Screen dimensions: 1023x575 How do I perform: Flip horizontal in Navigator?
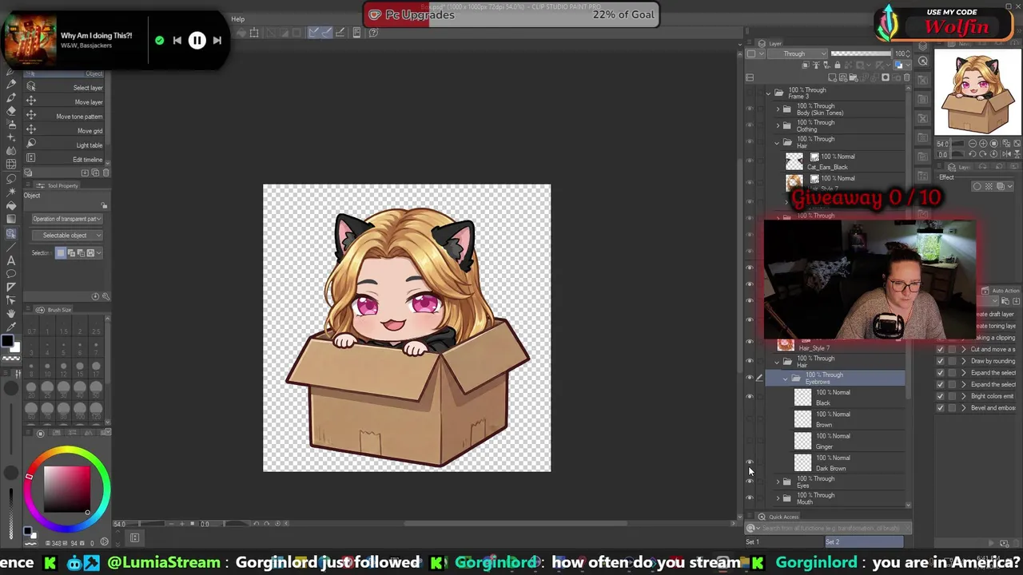pyautogui.click(x=1005, y=154)
